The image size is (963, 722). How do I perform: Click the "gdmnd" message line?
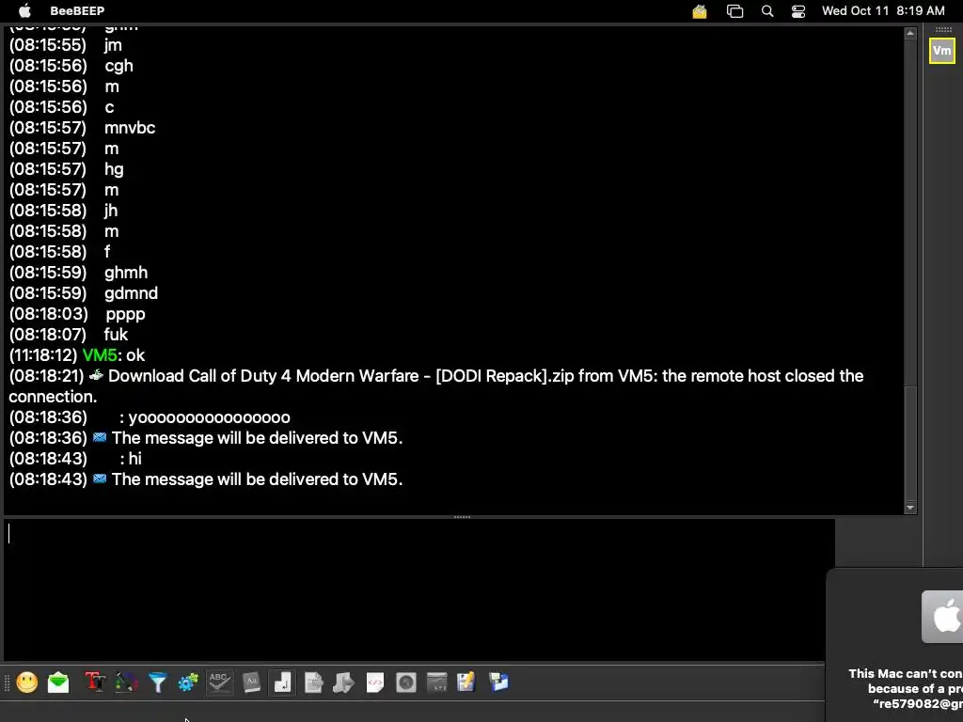131,293
